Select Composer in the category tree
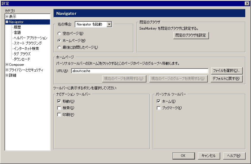This screenshot has width=251, height=164. [17, 65]
